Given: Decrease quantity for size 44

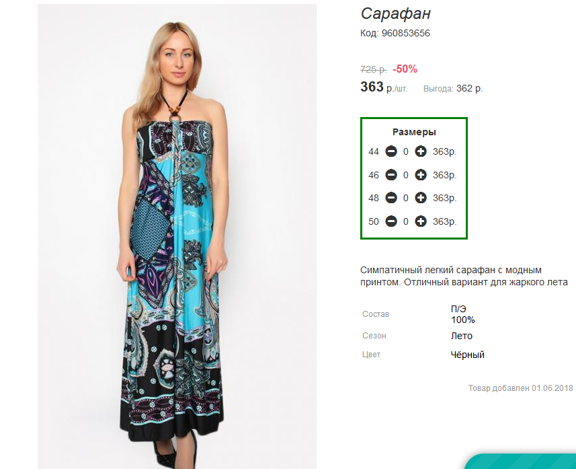Looking at the screenshot, I should pos(391,151).
